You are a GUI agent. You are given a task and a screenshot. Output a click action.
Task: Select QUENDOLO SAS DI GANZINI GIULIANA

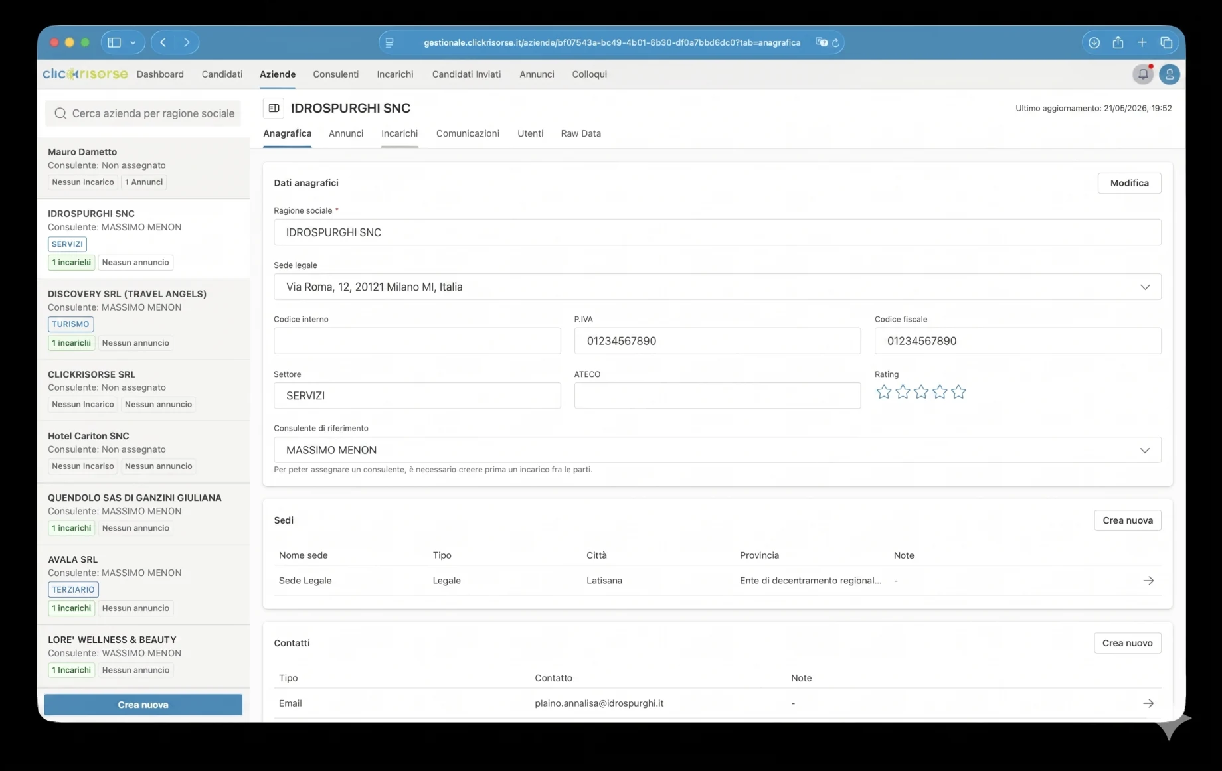point(143,514)
